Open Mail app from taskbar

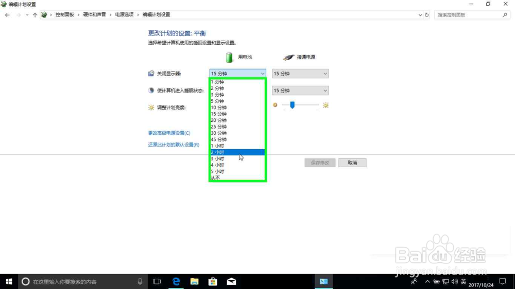231,281
